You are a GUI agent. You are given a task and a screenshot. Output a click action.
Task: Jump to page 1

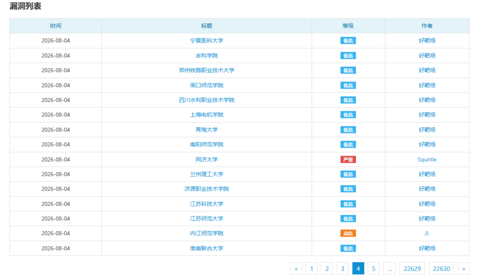(312, 269)
